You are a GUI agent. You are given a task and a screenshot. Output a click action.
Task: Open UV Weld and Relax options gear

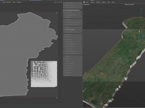[81, 15]
